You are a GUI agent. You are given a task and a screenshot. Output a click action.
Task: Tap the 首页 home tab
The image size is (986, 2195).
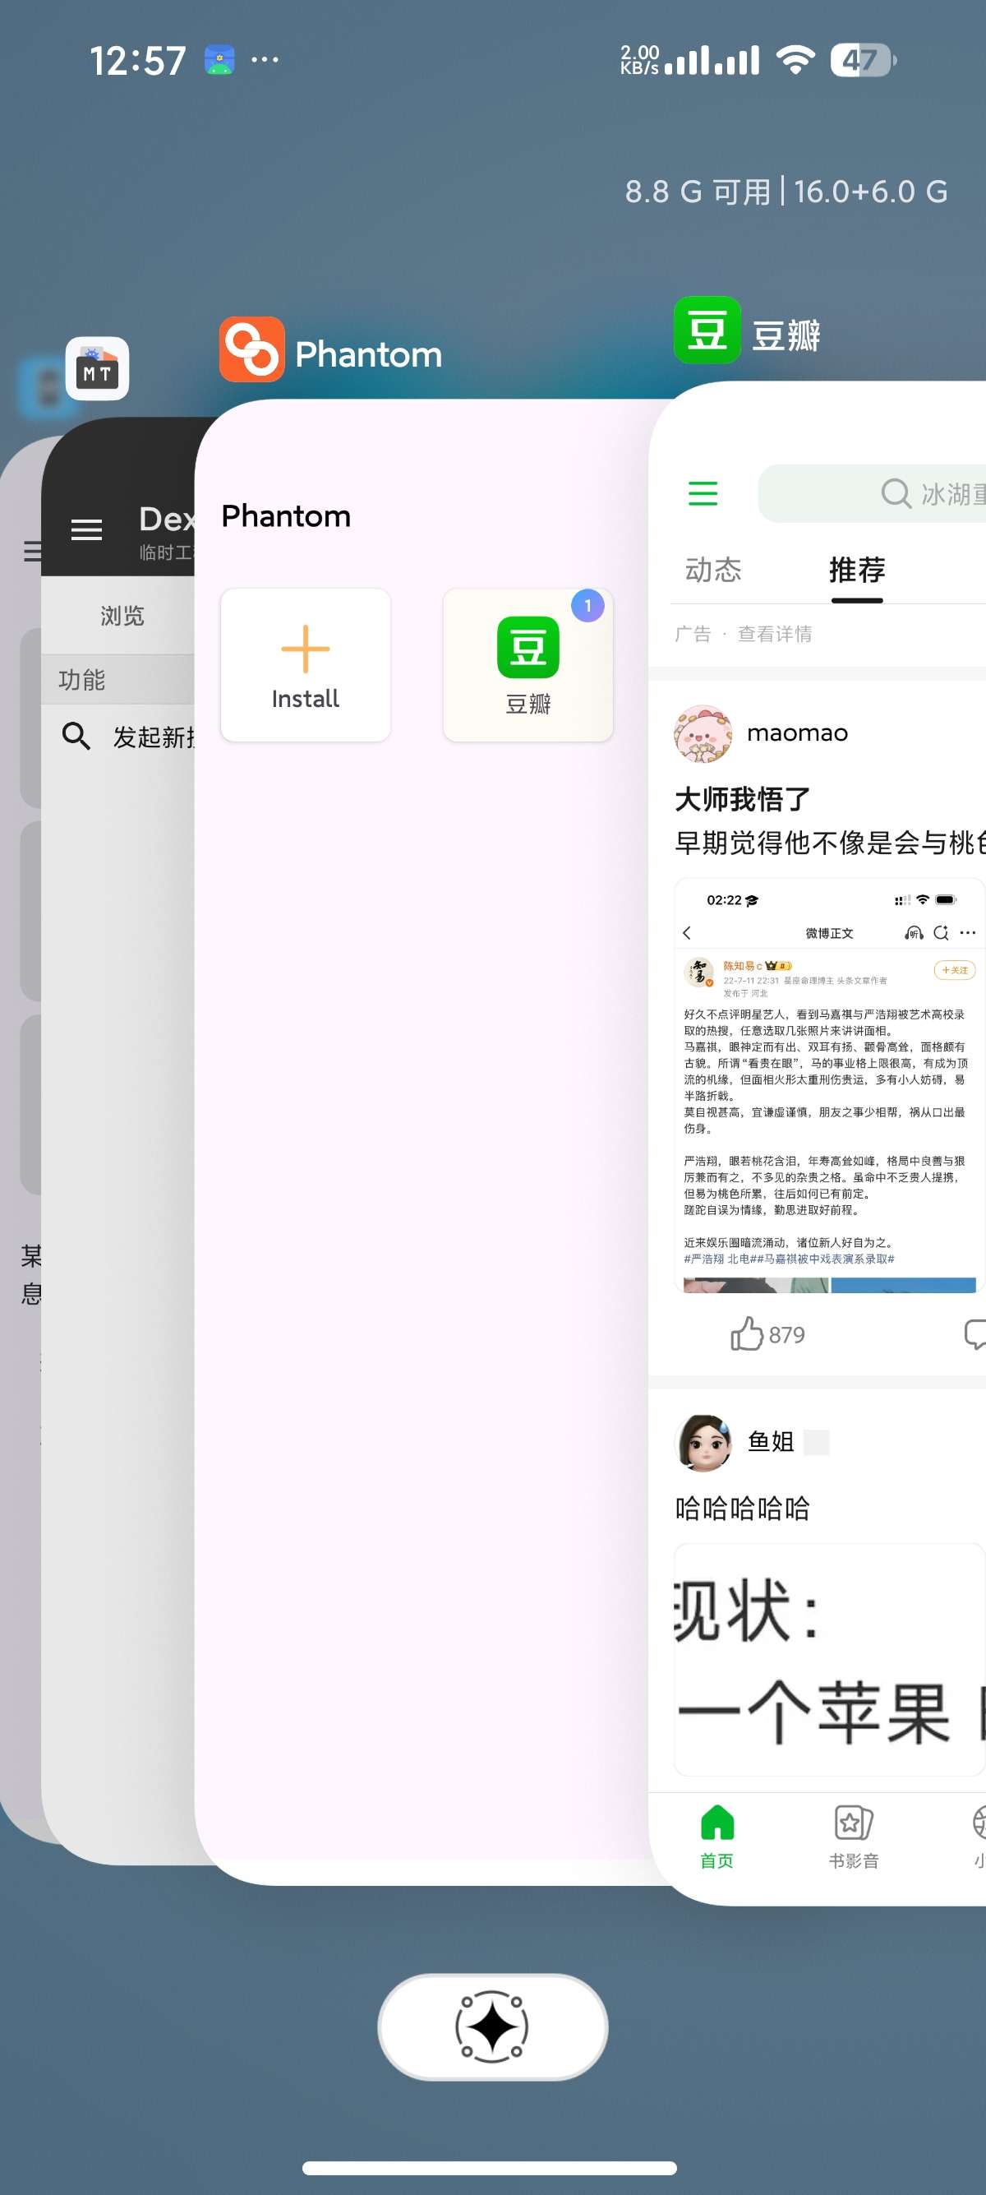click(717, 1838)
